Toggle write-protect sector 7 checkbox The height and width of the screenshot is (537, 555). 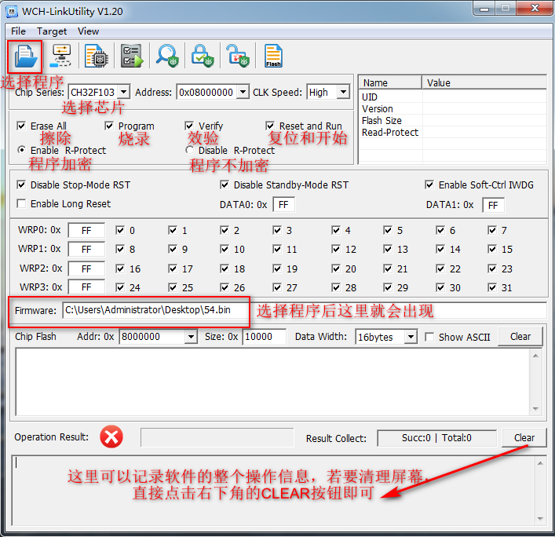[492, 231]
